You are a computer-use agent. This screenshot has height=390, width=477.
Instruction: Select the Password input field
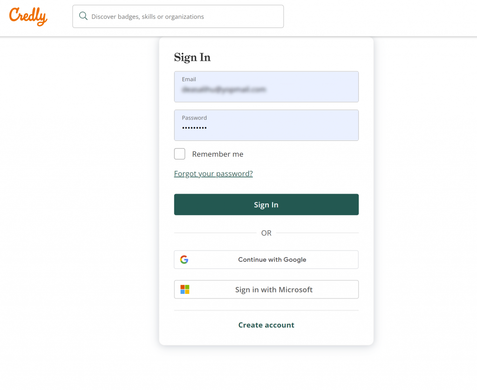pos(266,125)
